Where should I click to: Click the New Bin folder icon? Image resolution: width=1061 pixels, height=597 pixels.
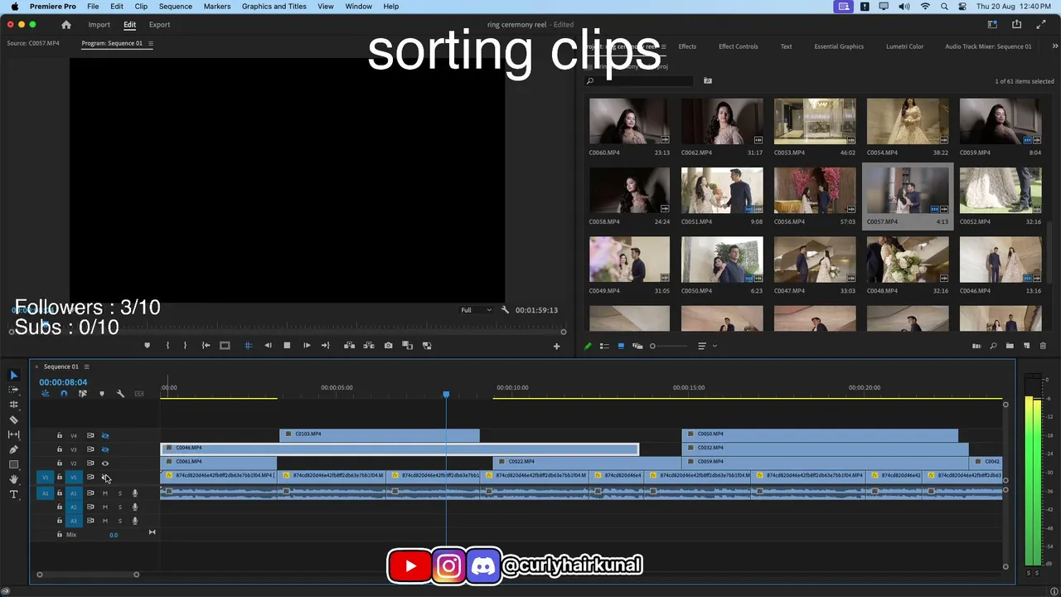coord(1010,346)
